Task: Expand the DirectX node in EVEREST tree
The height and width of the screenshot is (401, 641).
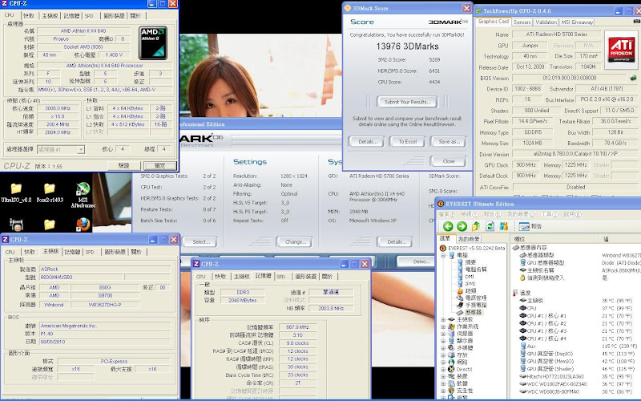Action: (443, 369)
